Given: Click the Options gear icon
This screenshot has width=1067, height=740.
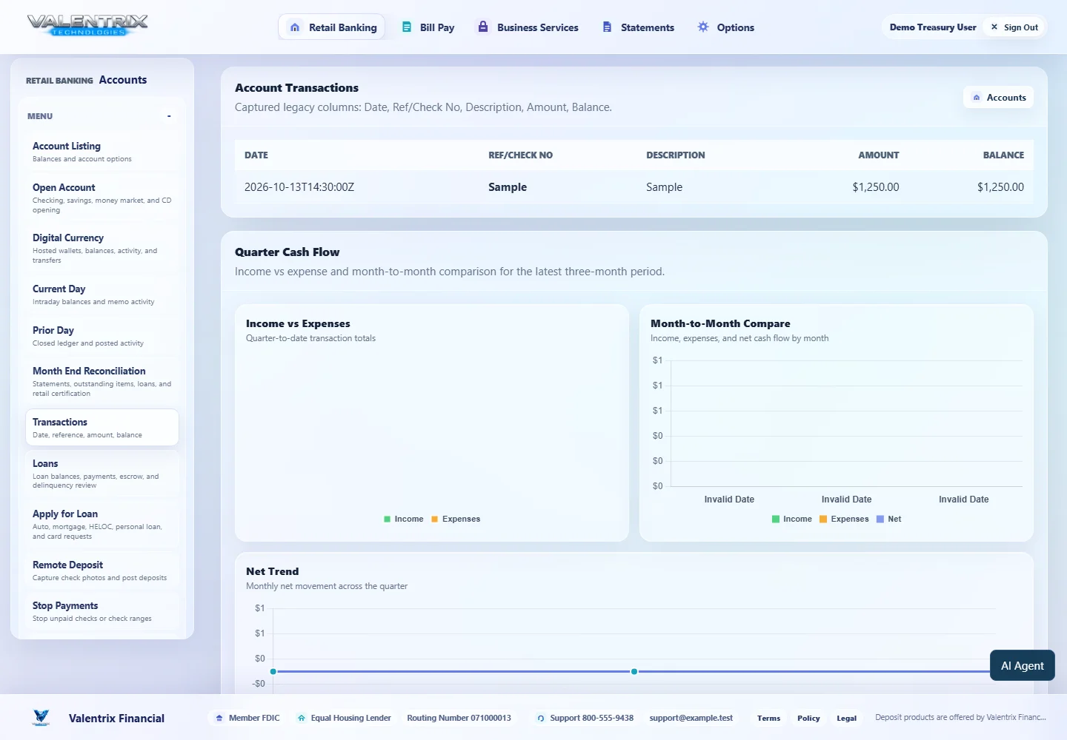Looking at the screenshot, I should pos(703,27).
